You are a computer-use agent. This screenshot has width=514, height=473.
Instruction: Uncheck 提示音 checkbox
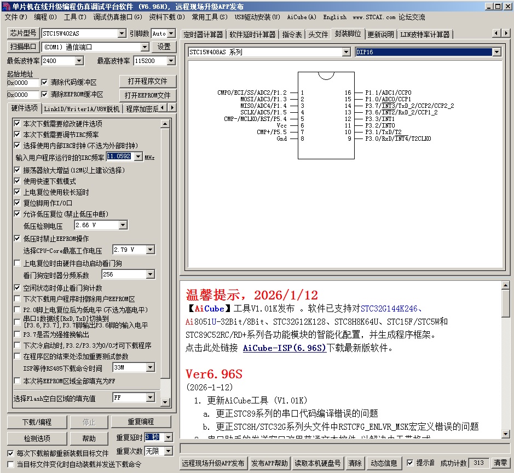point(411,463)
